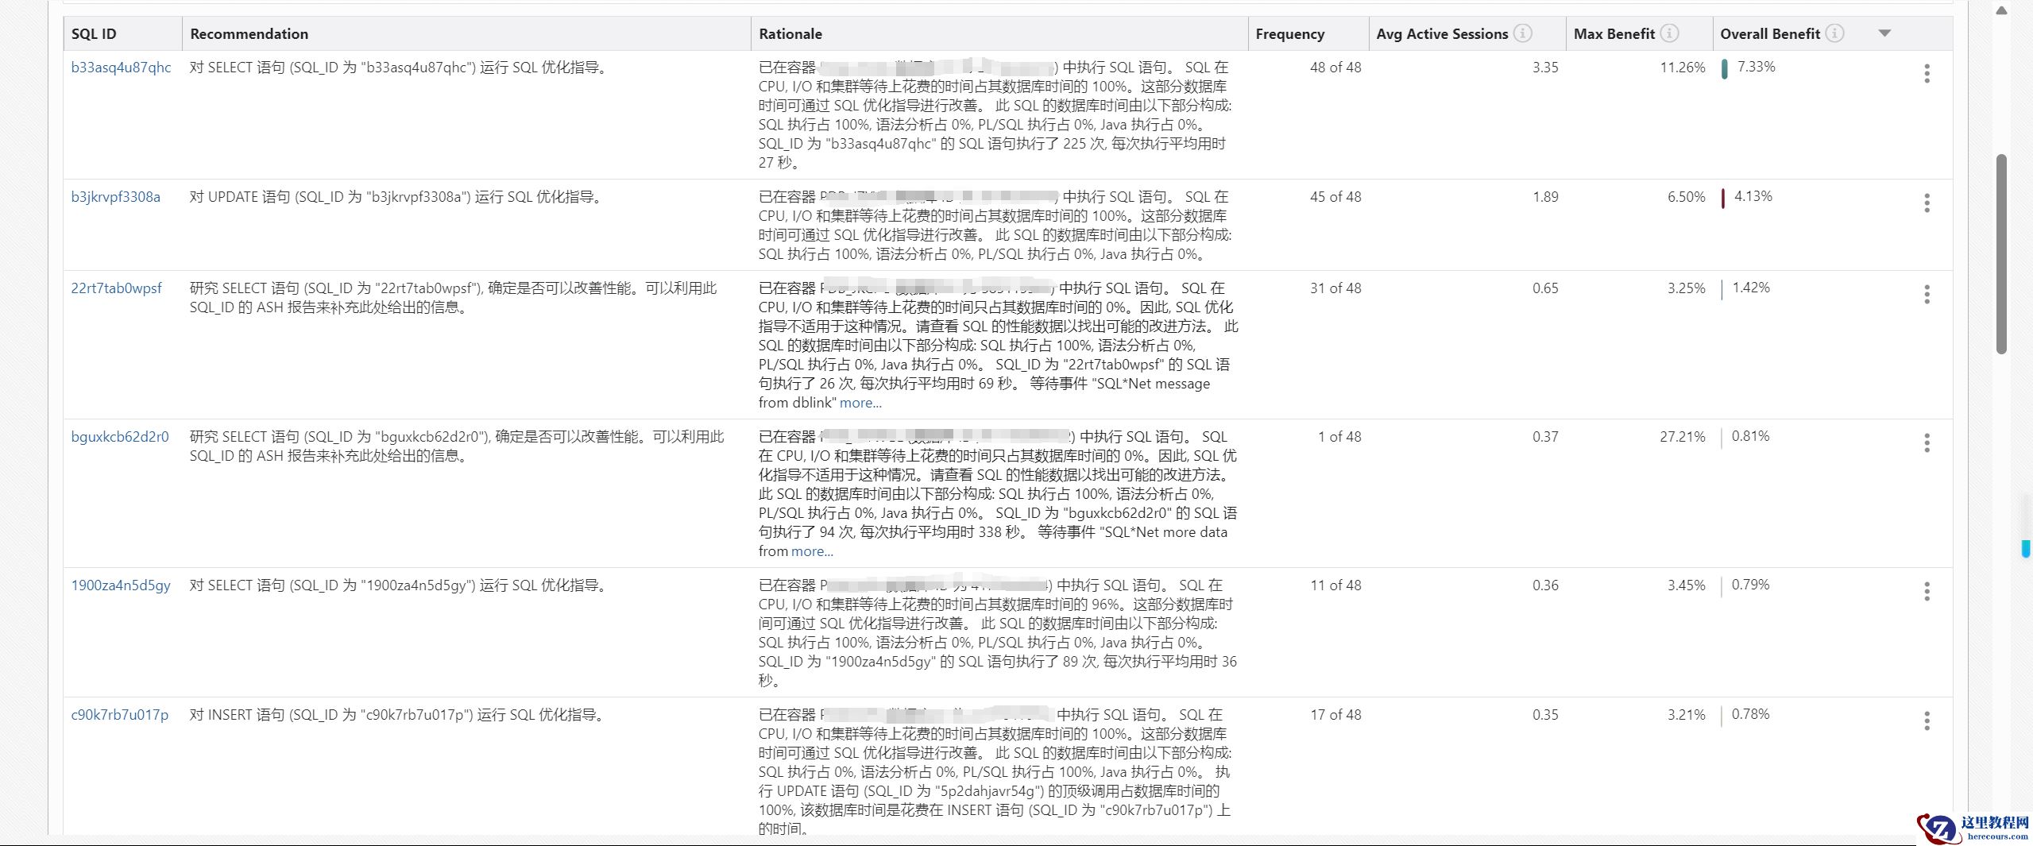Select recommendation text for 1900za4n5d5gy SELECT

coord(399,585)
